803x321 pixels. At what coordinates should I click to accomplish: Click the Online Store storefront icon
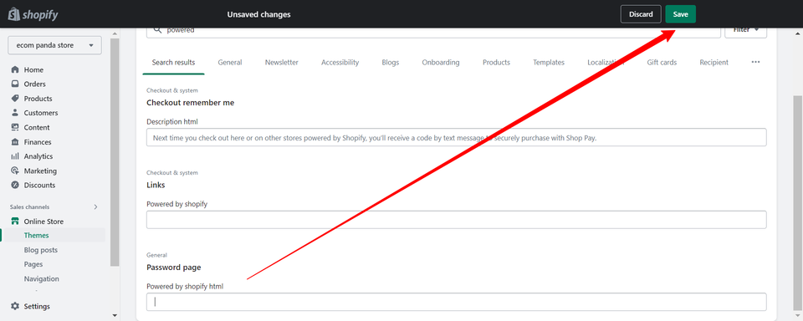point(15,222)
